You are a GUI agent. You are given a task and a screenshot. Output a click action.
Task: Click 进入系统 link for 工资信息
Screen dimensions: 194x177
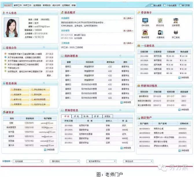click(128, 43)
